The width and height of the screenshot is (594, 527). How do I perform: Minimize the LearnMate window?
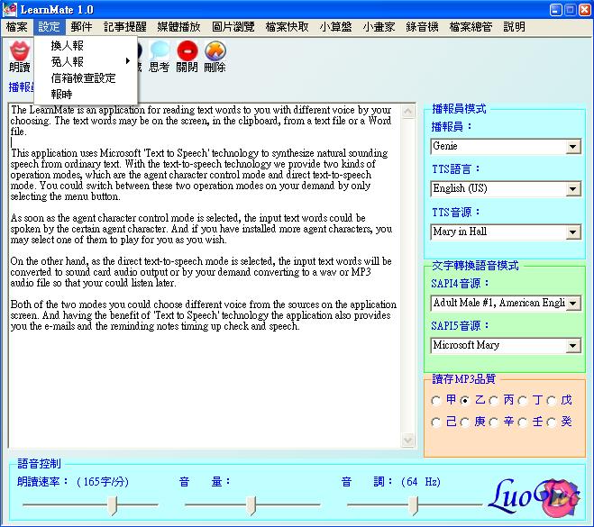tap(556, 10)
